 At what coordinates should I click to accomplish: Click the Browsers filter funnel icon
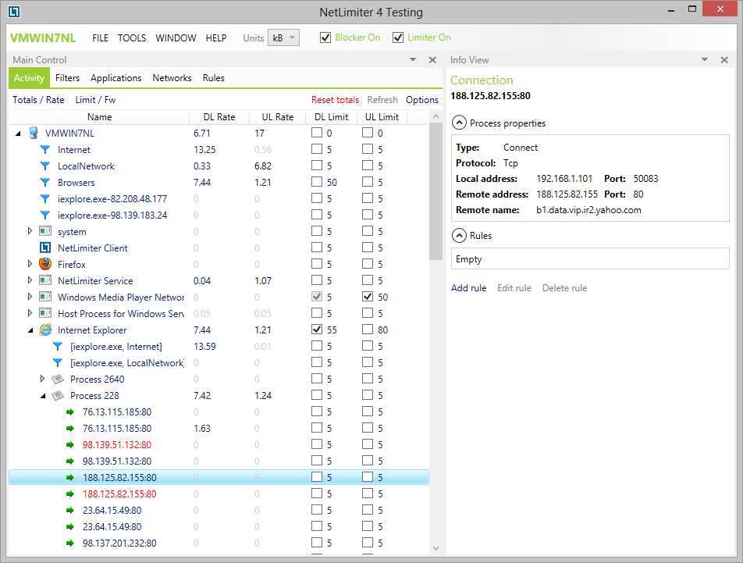click(x=45, y=182)
